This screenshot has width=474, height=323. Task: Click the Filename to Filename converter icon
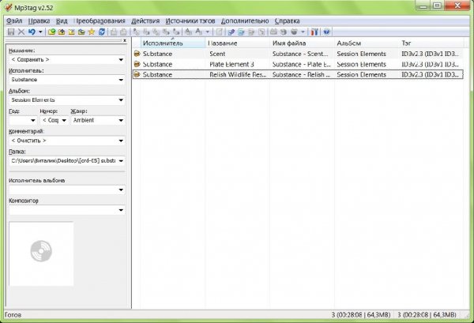(x=156, y=32)
